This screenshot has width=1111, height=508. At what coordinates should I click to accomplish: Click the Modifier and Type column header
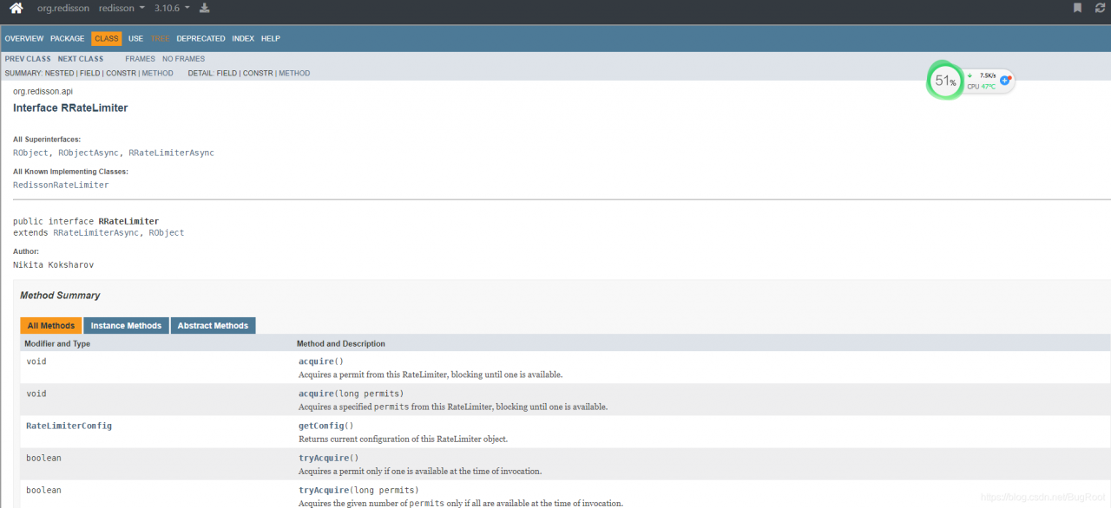point(57,344)
